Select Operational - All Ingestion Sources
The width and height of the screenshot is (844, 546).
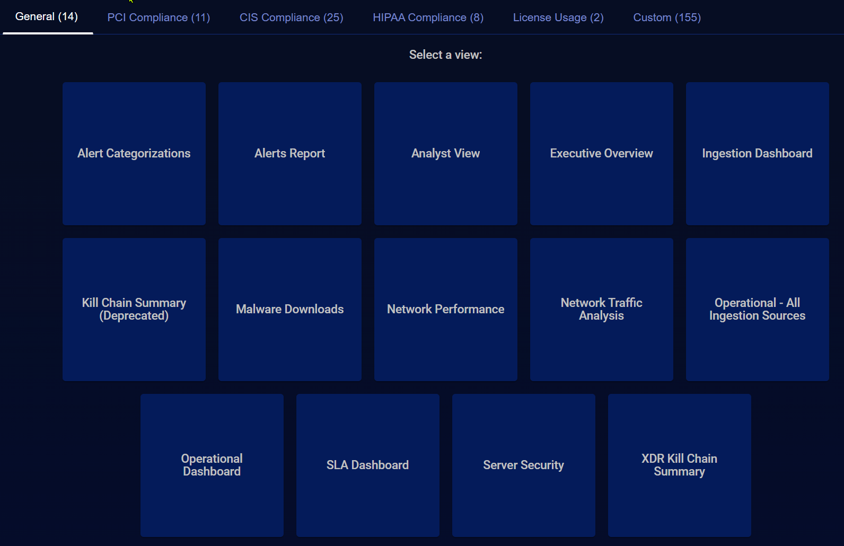coord(757,310)
